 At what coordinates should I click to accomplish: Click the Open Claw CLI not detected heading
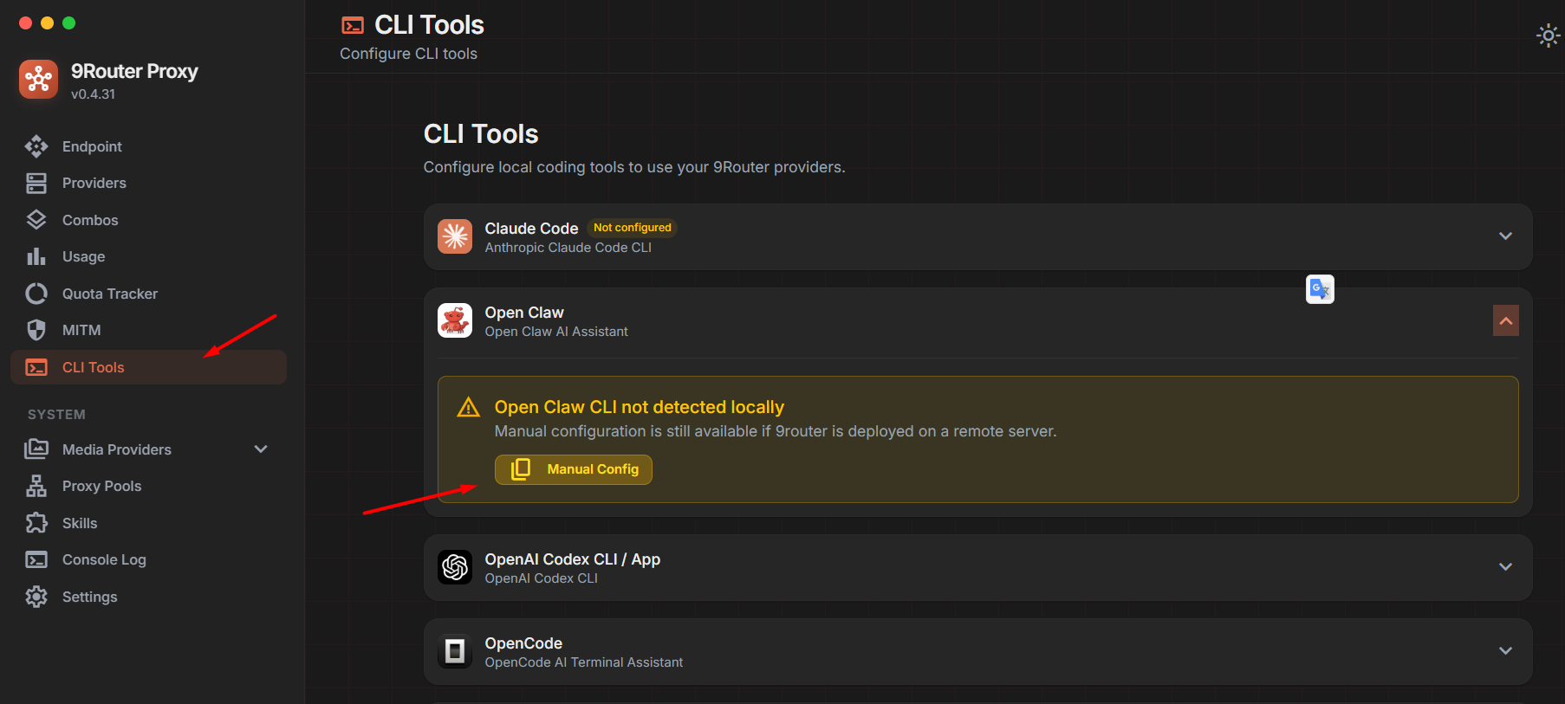[x=640, y=407]
